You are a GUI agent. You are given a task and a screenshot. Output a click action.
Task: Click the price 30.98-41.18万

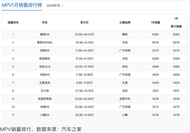click(x=84, y=43)
